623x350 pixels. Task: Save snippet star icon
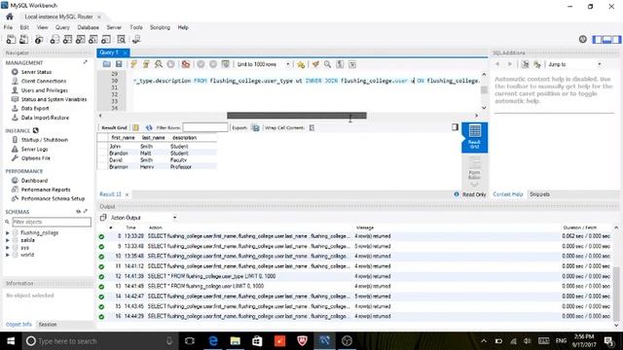301,64
